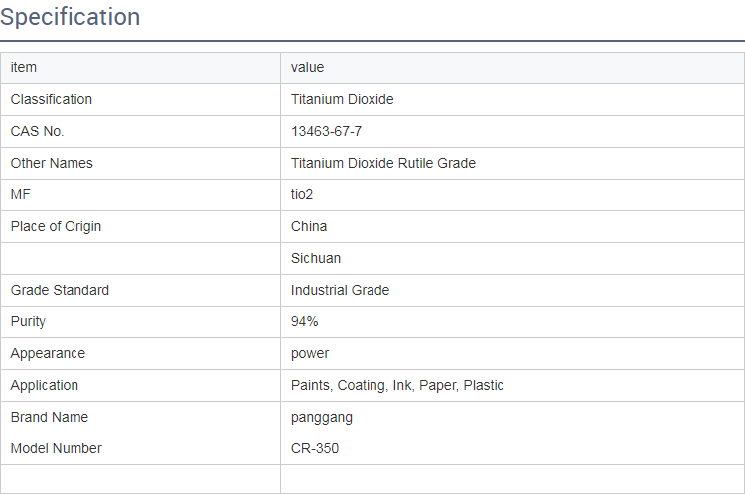Image resolution: width=745 pixels, height=495 pixels.
Task: Click the Place of Origin label
Action: point(56,226)
